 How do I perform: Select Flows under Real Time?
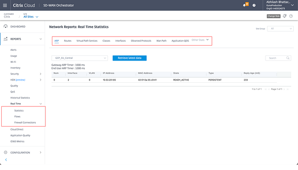click(x=17, y=117)
